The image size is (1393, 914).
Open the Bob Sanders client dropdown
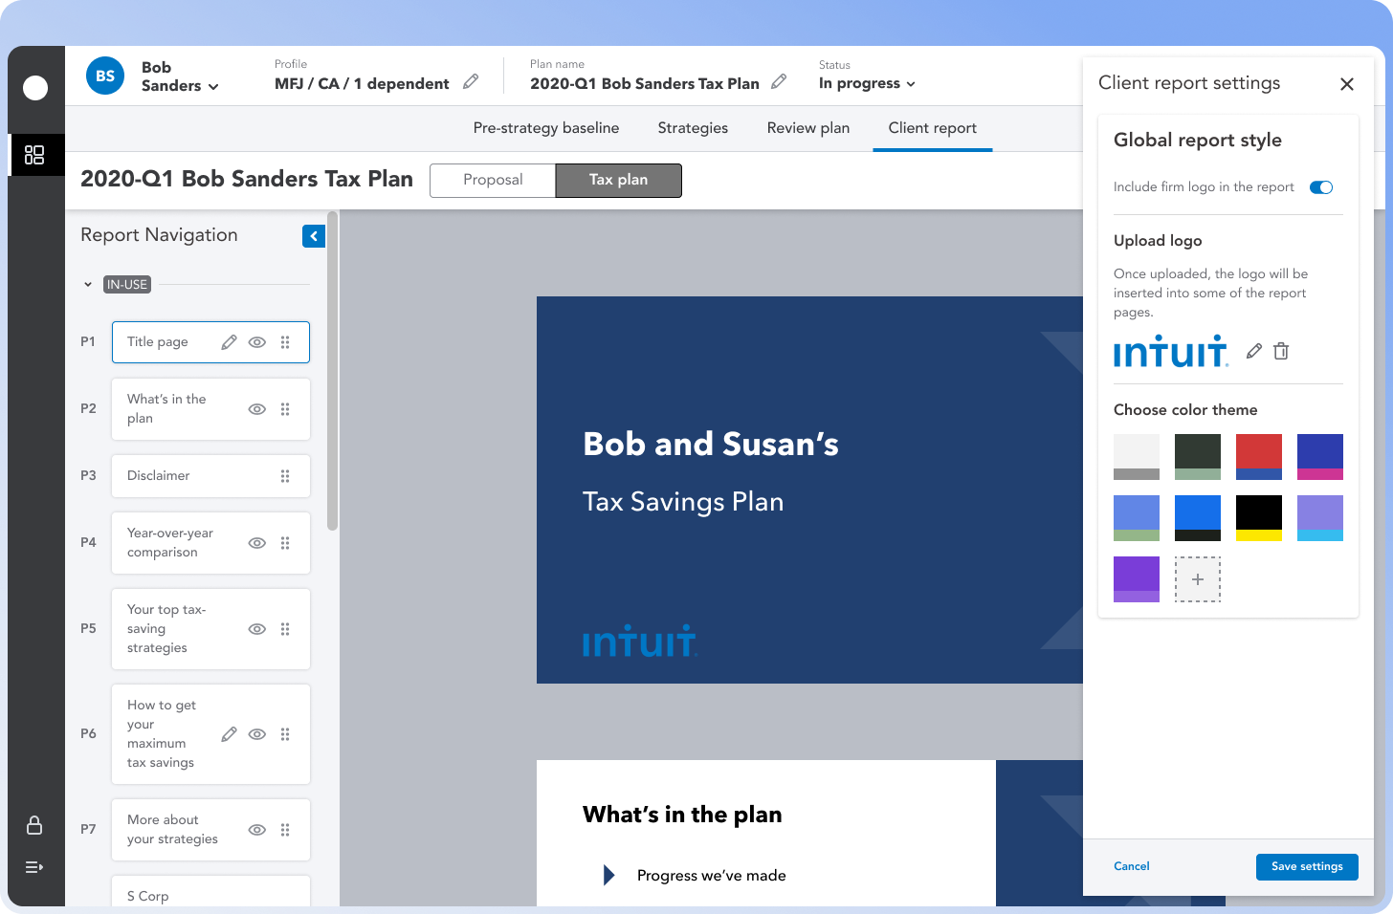180,76
